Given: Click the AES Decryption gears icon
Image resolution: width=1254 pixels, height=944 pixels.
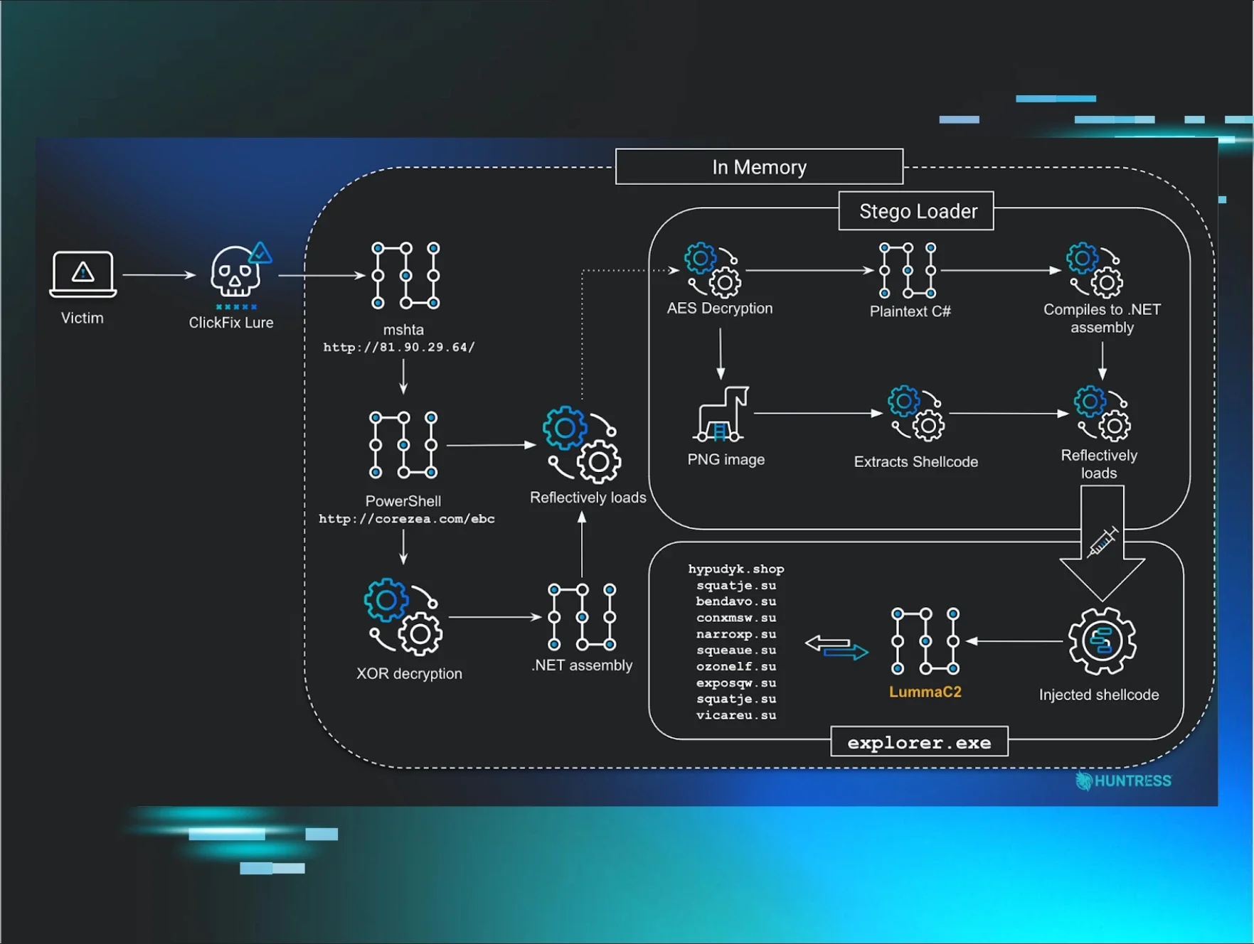Looking at the screenshot, I should click(712, 270).
